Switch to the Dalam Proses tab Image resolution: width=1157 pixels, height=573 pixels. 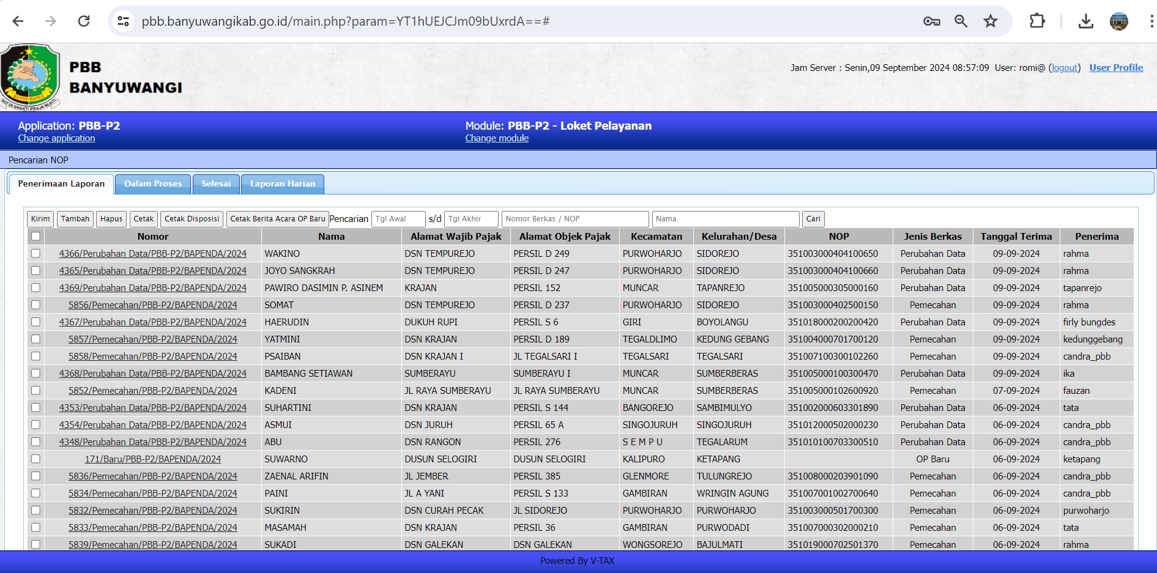[153, 184]
